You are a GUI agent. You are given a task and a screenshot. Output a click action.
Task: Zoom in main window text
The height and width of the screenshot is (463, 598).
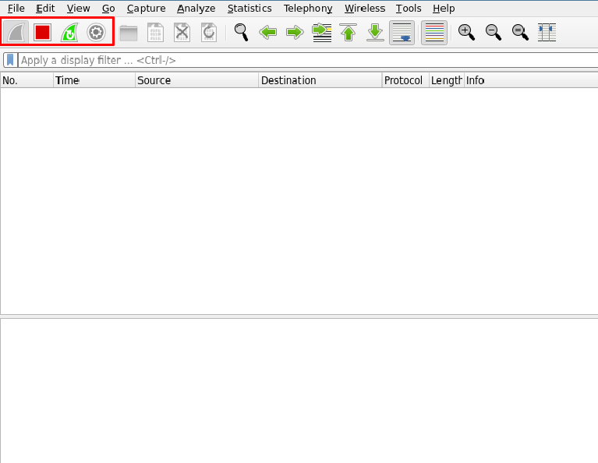[466, 33]
